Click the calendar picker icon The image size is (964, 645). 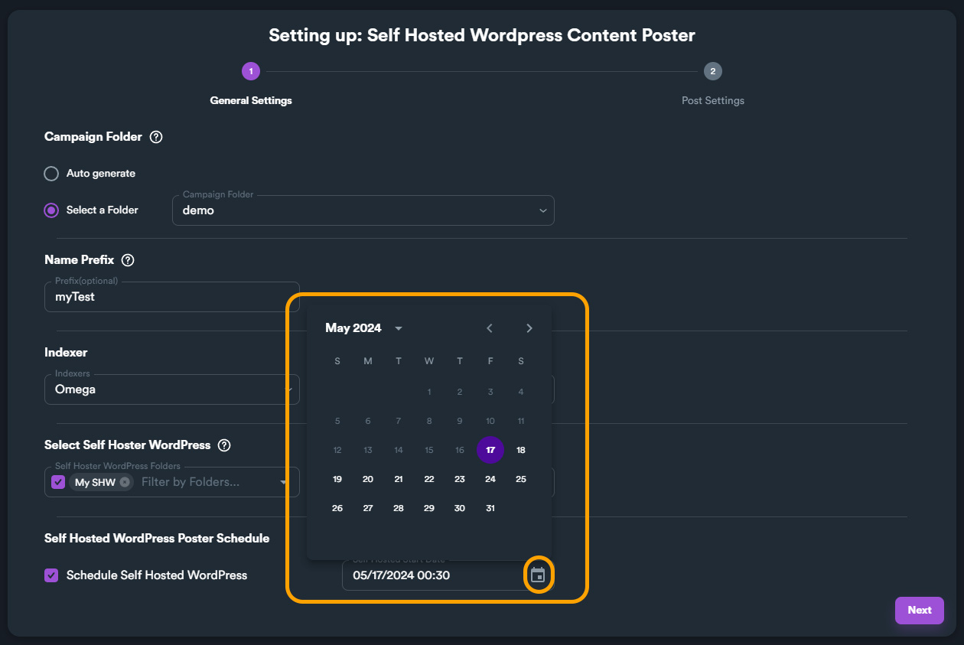pos(538,575)
